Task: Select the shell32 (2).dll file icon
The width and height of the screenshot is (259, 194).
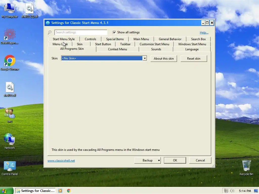Action: (30, 10)
